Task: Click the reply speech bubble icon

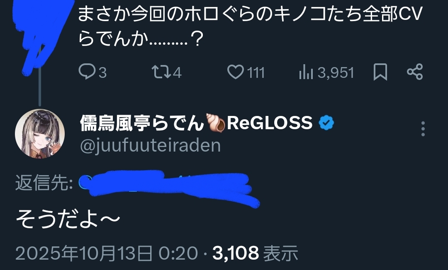Action: click(x=87, y=72)
